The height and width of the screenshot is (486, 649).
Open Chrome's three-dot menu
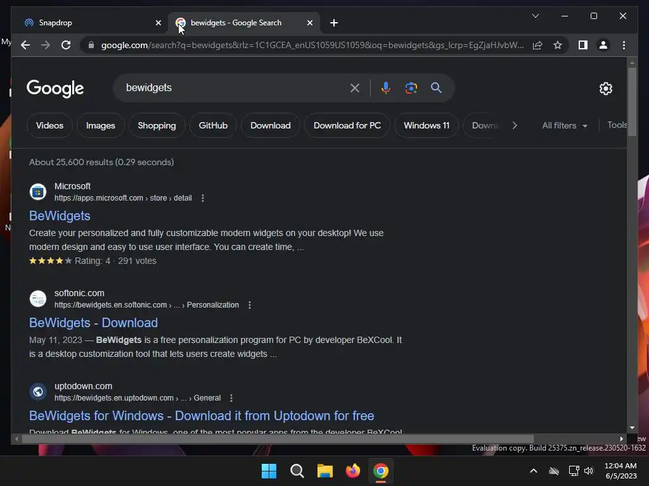click(624, 45)
